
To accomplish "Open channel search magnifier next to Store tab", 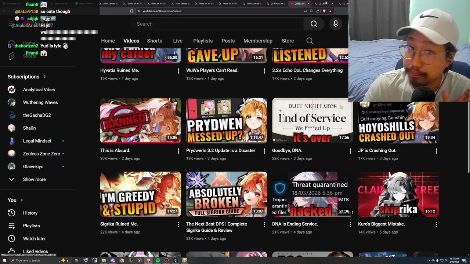I will click(310, 41).
